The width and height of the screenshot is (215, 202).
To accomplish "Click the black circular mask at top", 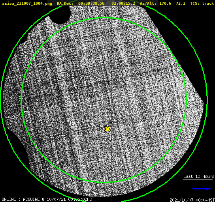I will pos(60,15).
